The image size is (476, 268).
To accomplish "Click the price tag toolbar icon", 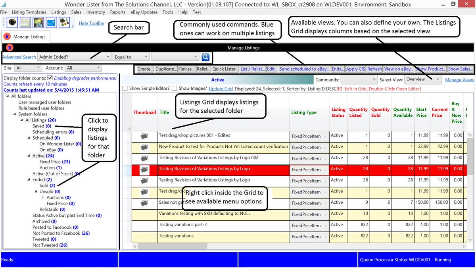I will 38,23.
